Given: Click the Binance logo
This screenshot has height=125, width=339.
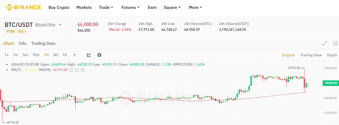Looking at the screenshot, I should click(23, 7).
